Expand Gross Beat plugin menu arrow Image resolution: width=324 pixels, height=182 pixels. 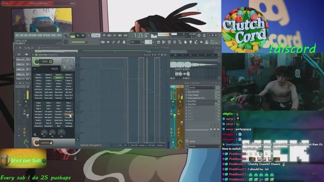33,55
